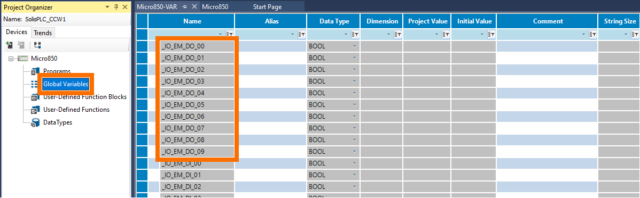Switch to the Trends tab
This screenshot has height=198, width=640.
point(42,33)
